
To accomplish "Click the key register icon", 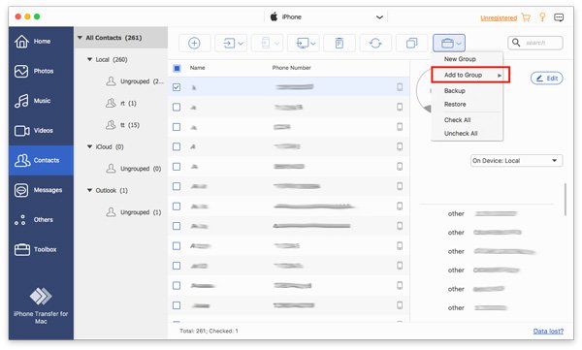I will [542, 17].
